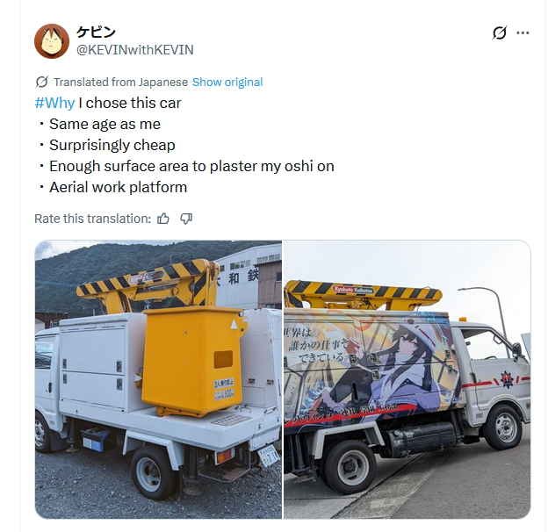Click the thumbs up translation rating
The image size is (548, 532).
163,219
